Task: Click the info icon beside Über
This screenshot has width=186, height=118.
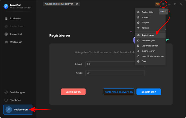Action: (138, 61)
